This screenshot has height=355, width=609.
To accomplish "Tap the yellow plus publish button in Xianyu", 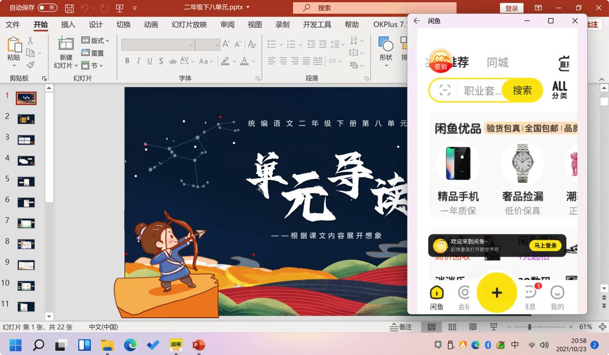I will coord(497,293).
